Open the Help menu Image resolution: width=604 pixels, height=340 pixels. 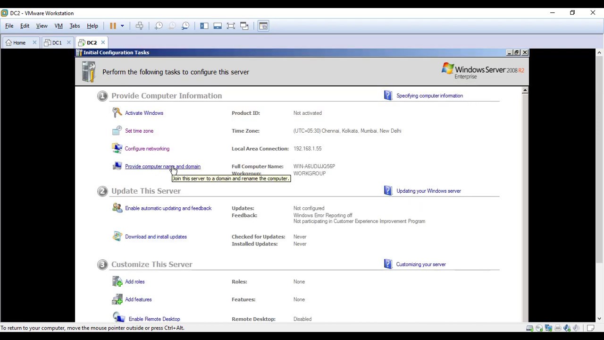[92, 26]
